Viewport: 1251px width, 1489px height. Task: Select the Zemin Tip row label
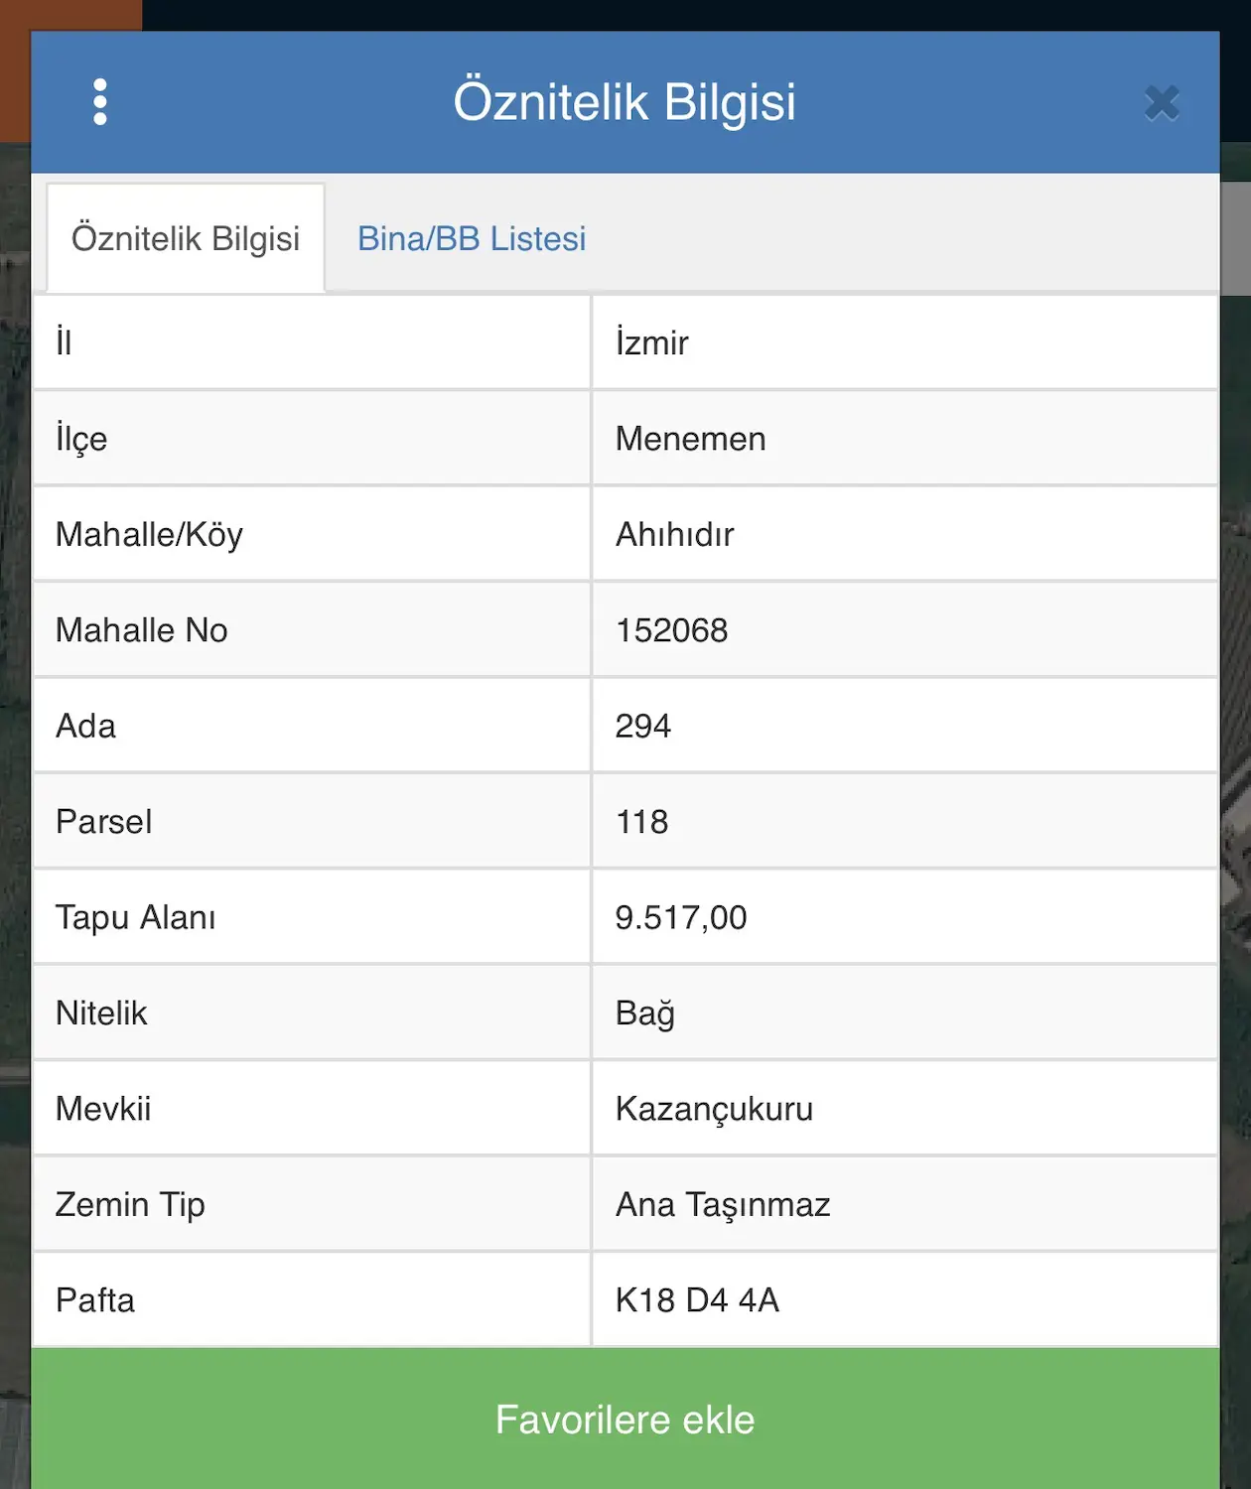coord(130,1204)
